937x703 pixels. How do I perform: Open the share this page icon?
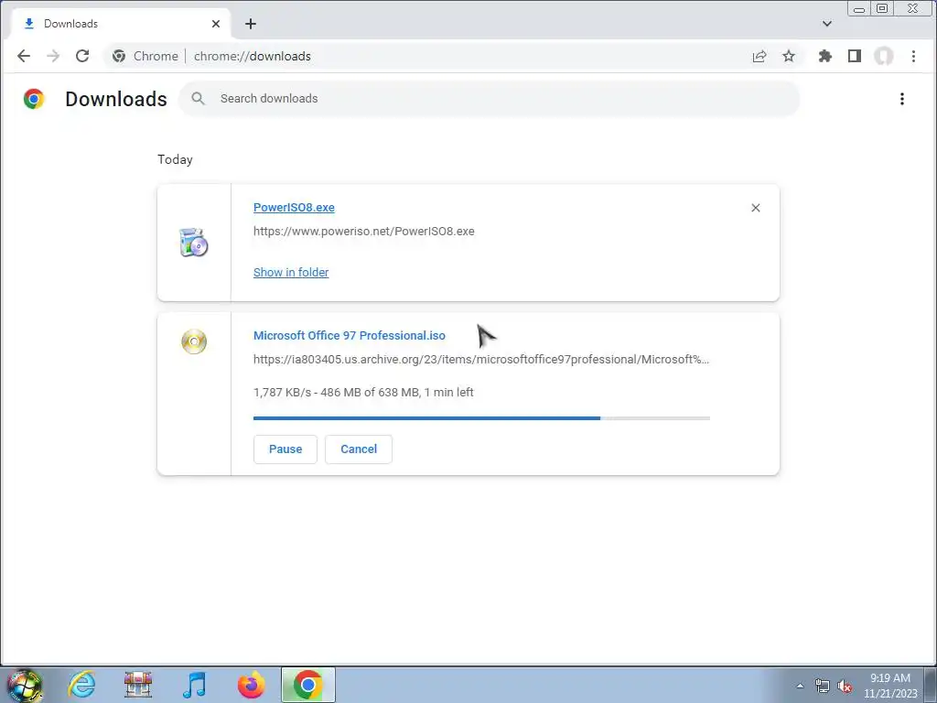759,56
